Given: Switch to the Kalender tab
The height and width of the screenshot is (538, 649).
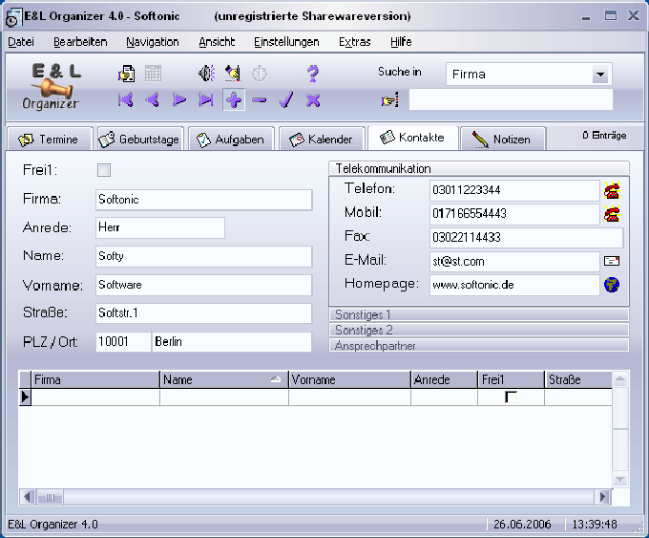Looking at the screenshot, I should [322, 140].
